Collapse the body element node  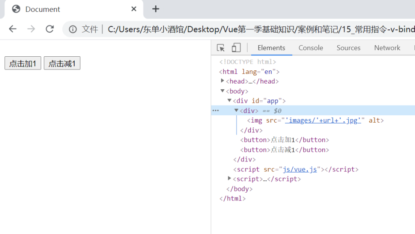tap(223, 91)
